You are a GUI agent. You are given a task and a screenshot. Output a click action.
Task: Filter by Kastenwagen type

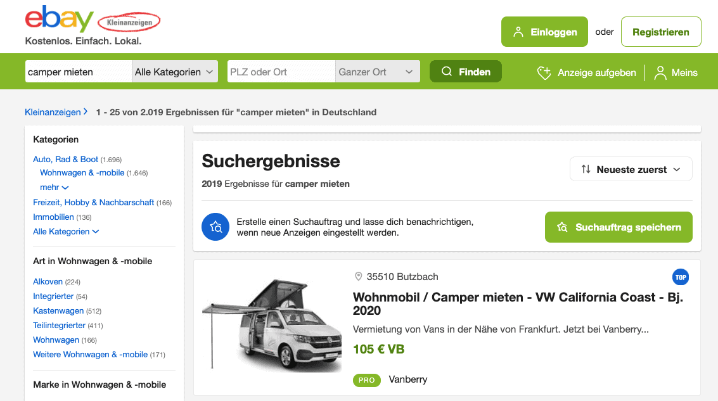pos(58,311)
